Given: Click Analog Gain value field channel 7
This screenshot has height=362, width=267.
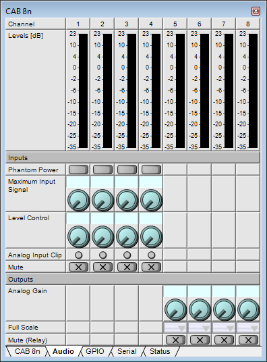Looking at the screenshot, I should pyautogui.click(x=224, y=291).
